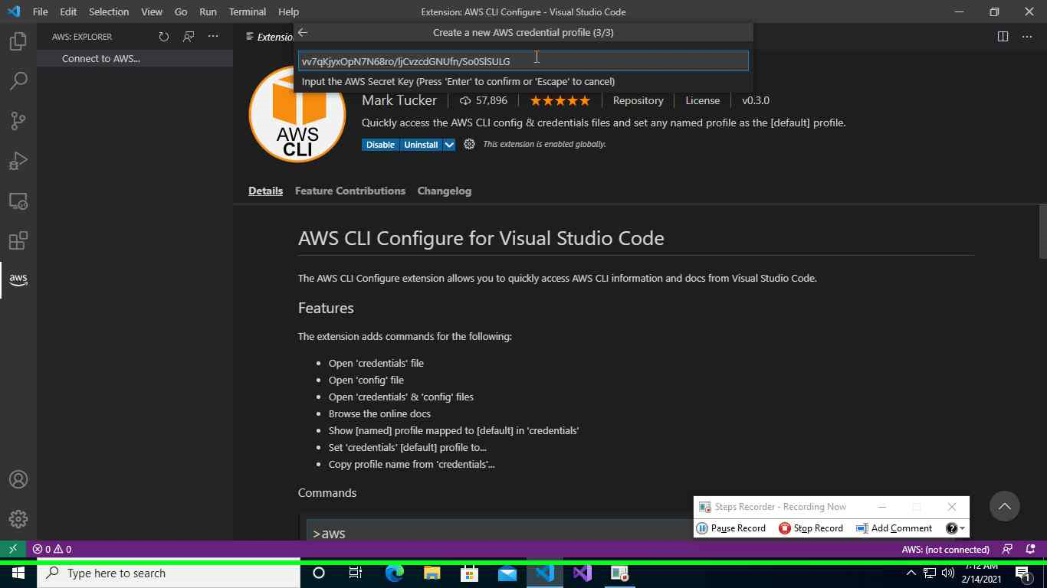Open the extension settings gear
Image resolution: width=1047 pixels, height=588 pixels.
pos(469,144)
